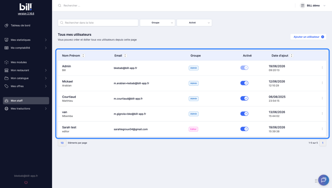Open the Groupe filter dropdown
The height and width of the screenshot is (188, 332).
157,23
